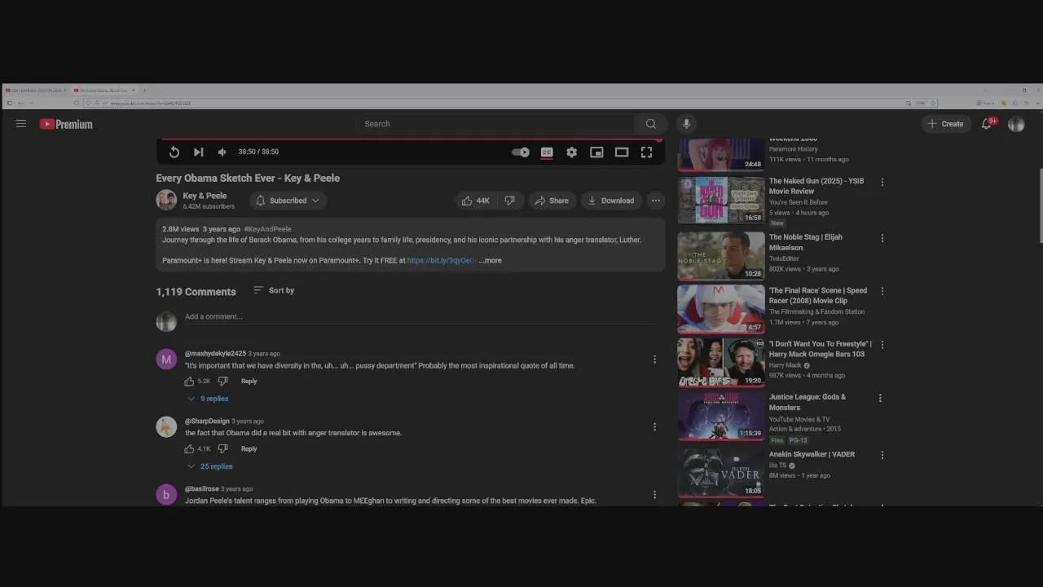Dislike the video
1043x587 pixels.
509,201
